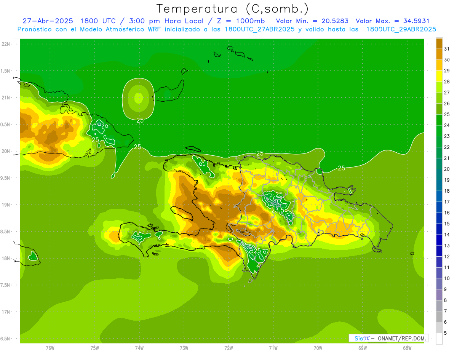Click the "1800 UTC" time in the header
Viewport: 457px width, 353px height.
[98, 21]
